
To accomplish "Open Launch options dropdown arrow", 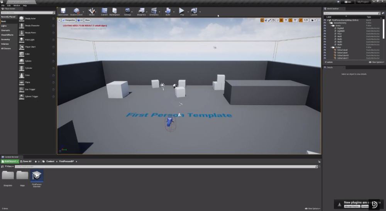I will (x=200, y=12).
